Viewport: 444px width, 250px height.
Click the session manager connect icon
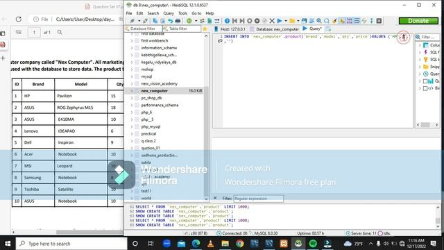[x=133, y=21]
